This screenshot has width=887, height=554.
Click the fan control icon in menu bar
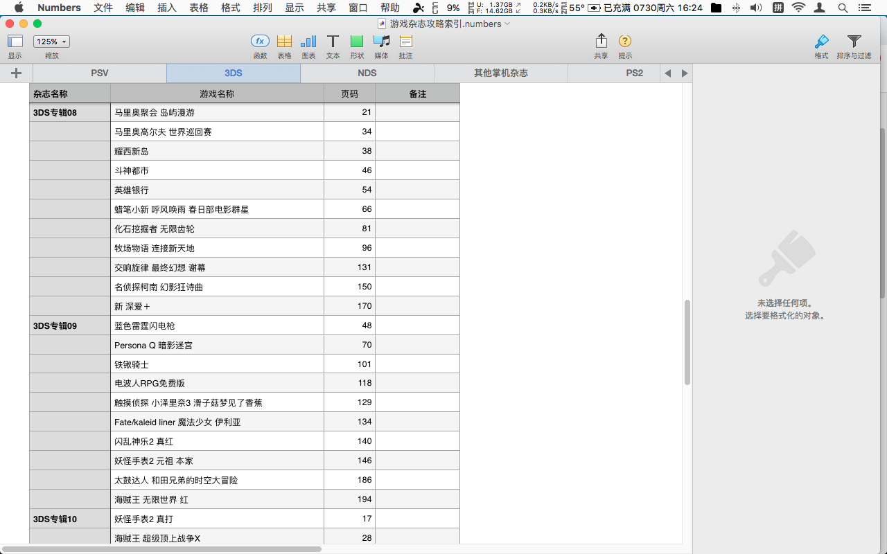pyautogui.click(x=418, y=8)
